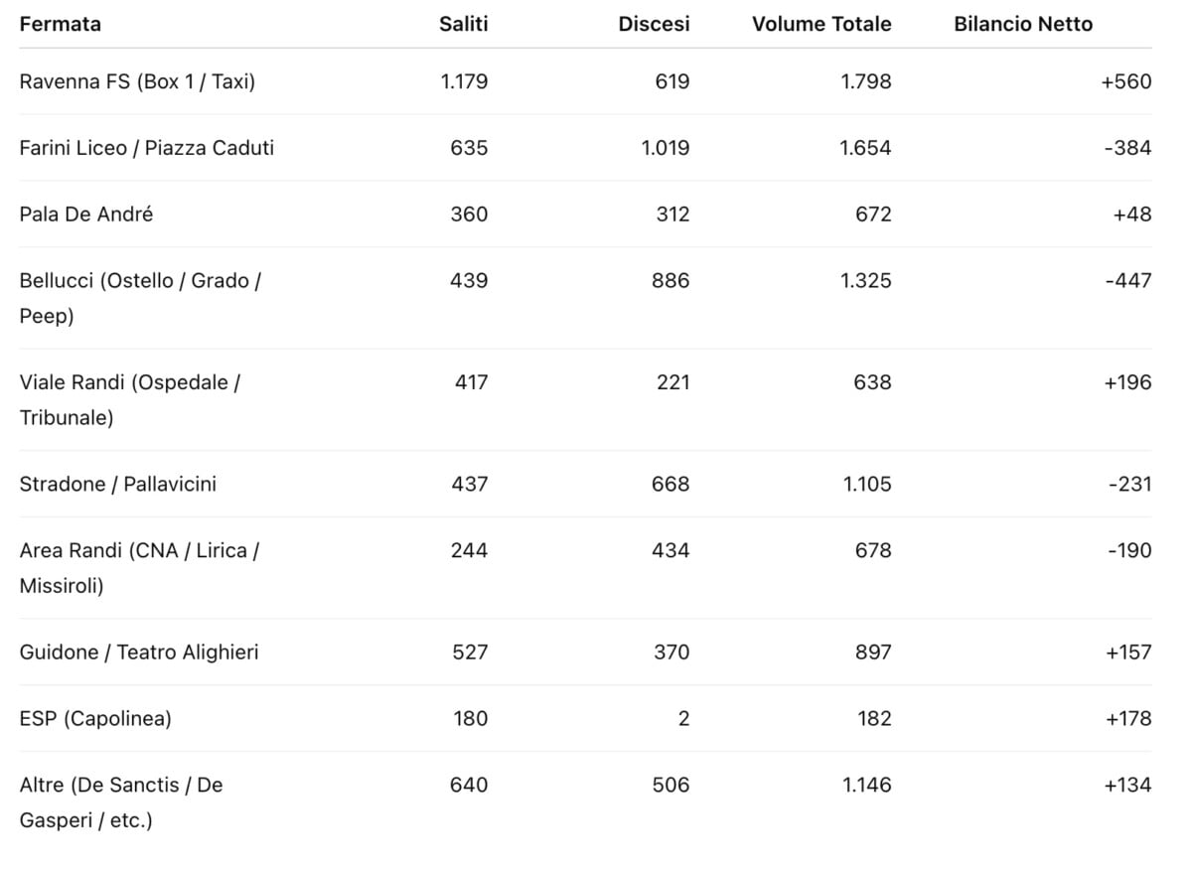Select the Ravenna FS (Box 1 / Taxi) row name
The image size is (1192, 870).
pyautogui.click(x=137, y=81)
